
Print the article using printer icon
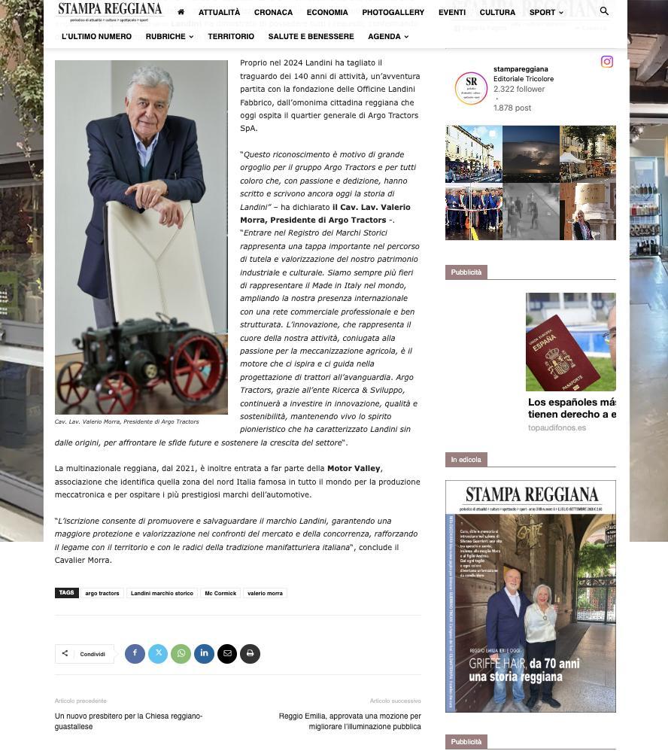(x=250, y=653)
